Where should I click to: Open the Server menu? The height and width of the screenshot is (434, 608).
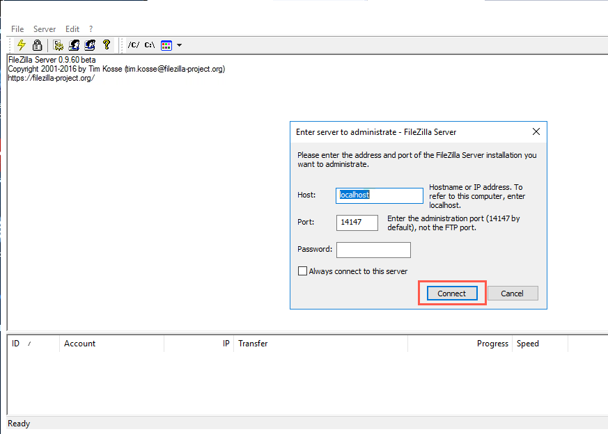pos(45,29)
